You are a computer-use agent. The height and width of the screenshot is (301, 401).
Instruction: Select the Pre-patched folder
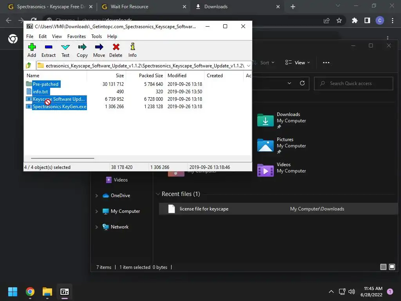pyautogui.click(x=45, y=84)
